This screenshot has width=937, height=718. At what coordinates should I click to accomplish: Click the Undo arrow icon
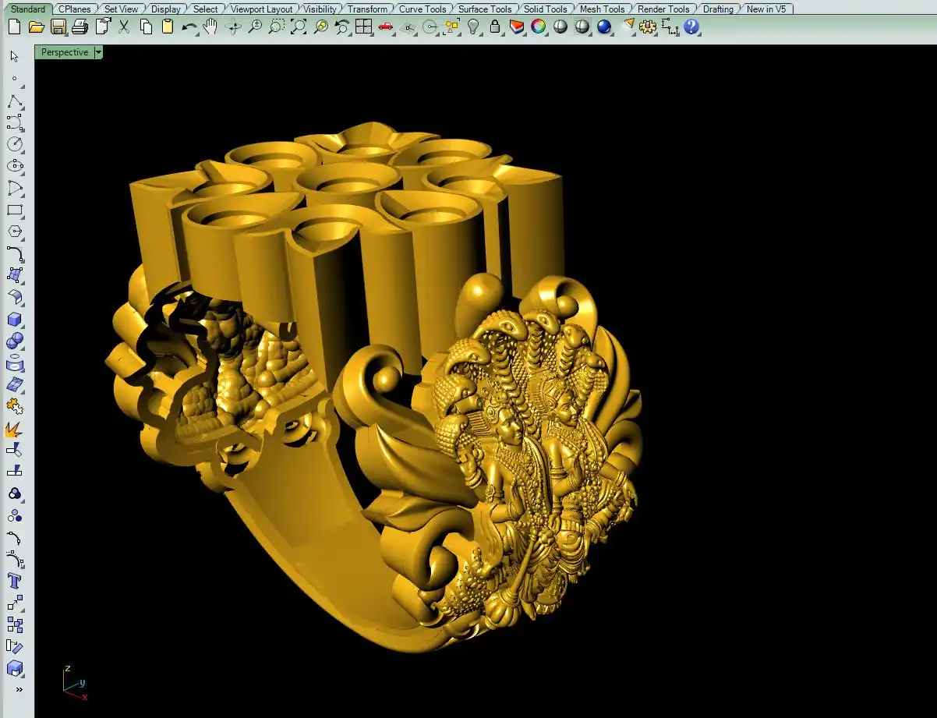189,27
